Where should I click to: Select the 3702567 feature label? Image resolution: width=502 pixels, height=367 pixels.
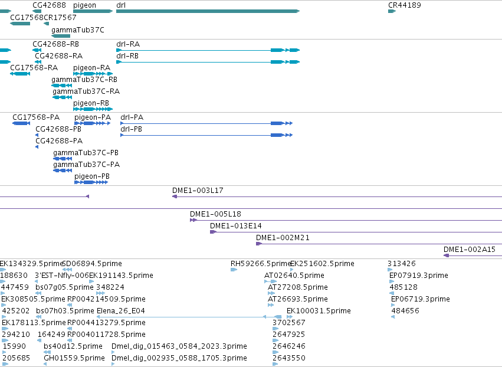(x=289, y=323)
